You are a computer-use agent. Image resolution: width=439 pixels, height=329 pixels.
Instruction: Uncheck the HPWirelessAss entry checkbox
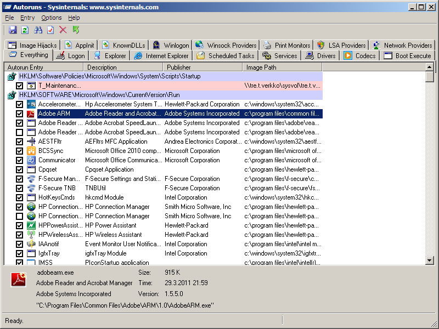19,235
